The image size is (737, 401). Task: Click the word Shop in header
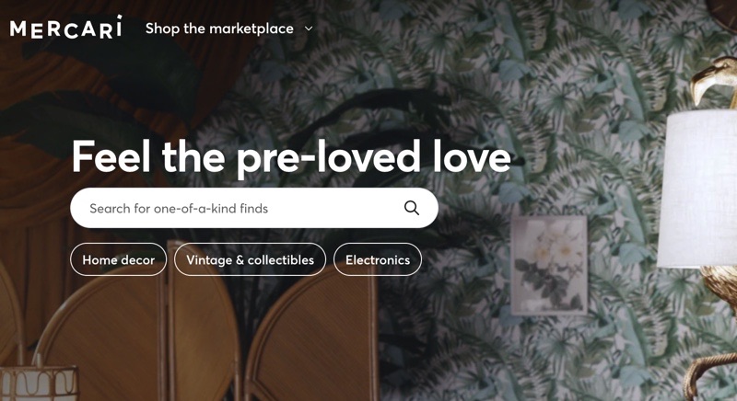click(163, 29)
